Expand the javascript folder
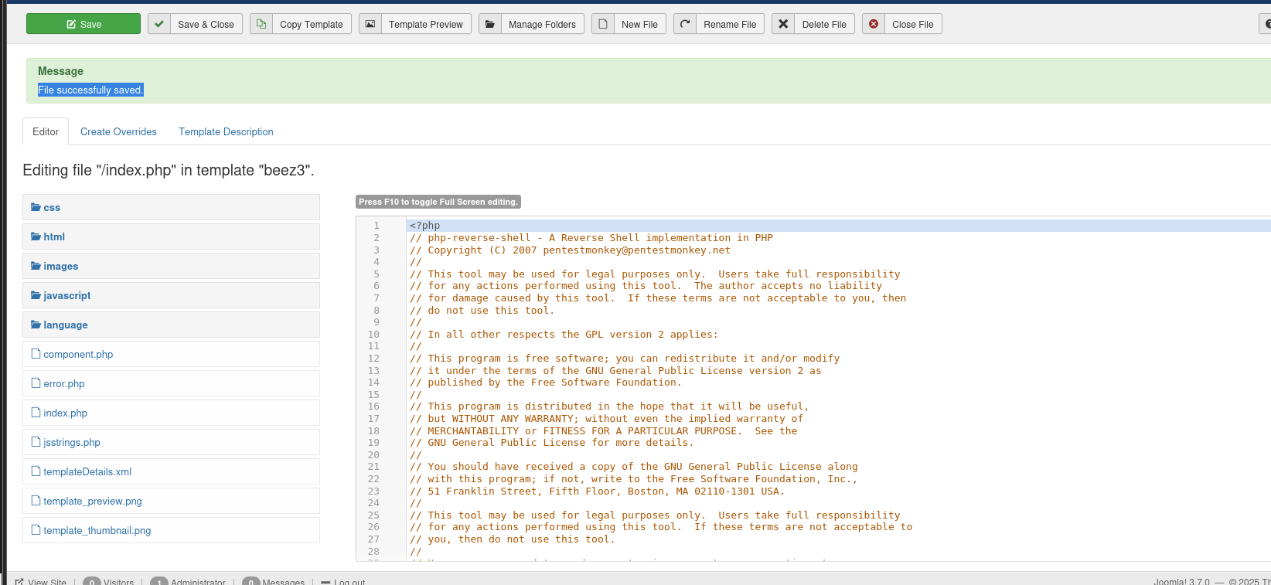The image size is (1271, 585). (x=66, y=295)
